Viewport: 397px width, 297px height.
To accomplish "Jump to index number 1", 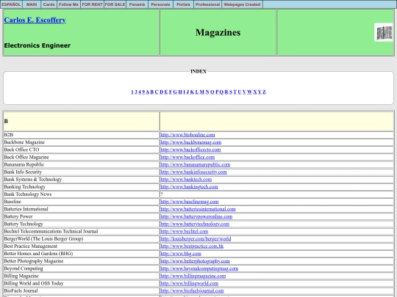I will 132,92.
